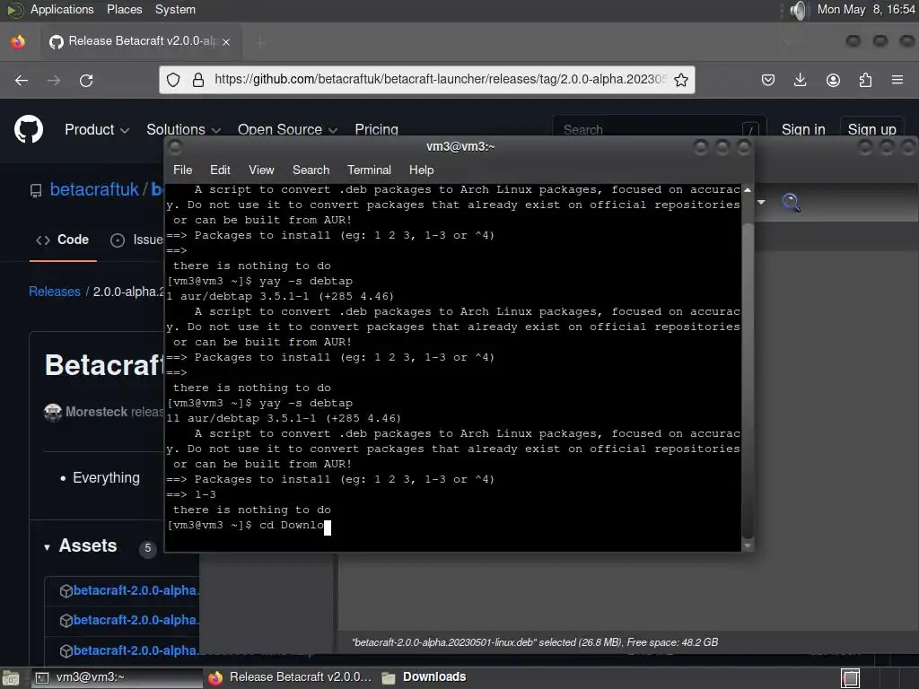Viewport: 919px width, 689px height.
Task: Click the Sign in link
Action: coord(803,129)
